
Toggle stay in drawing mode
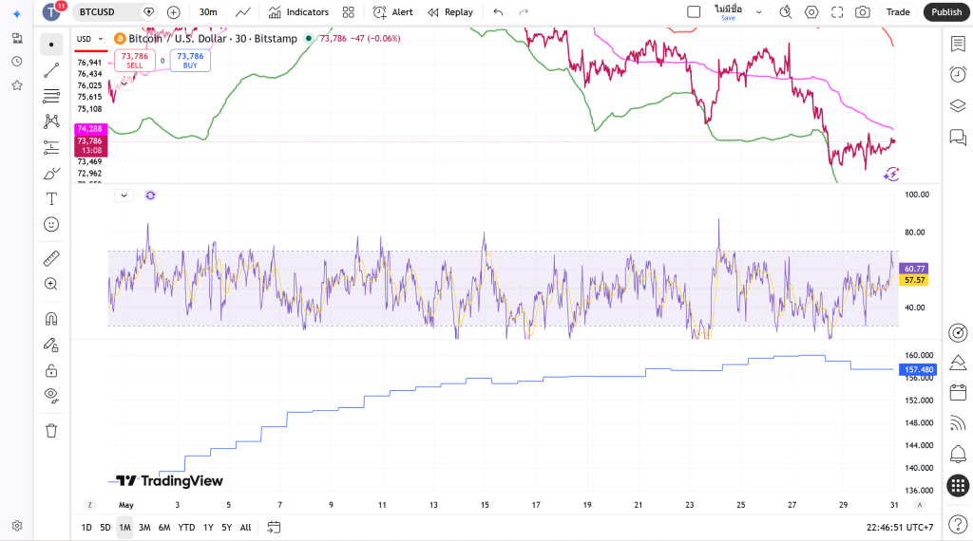(x=51, y=345)
